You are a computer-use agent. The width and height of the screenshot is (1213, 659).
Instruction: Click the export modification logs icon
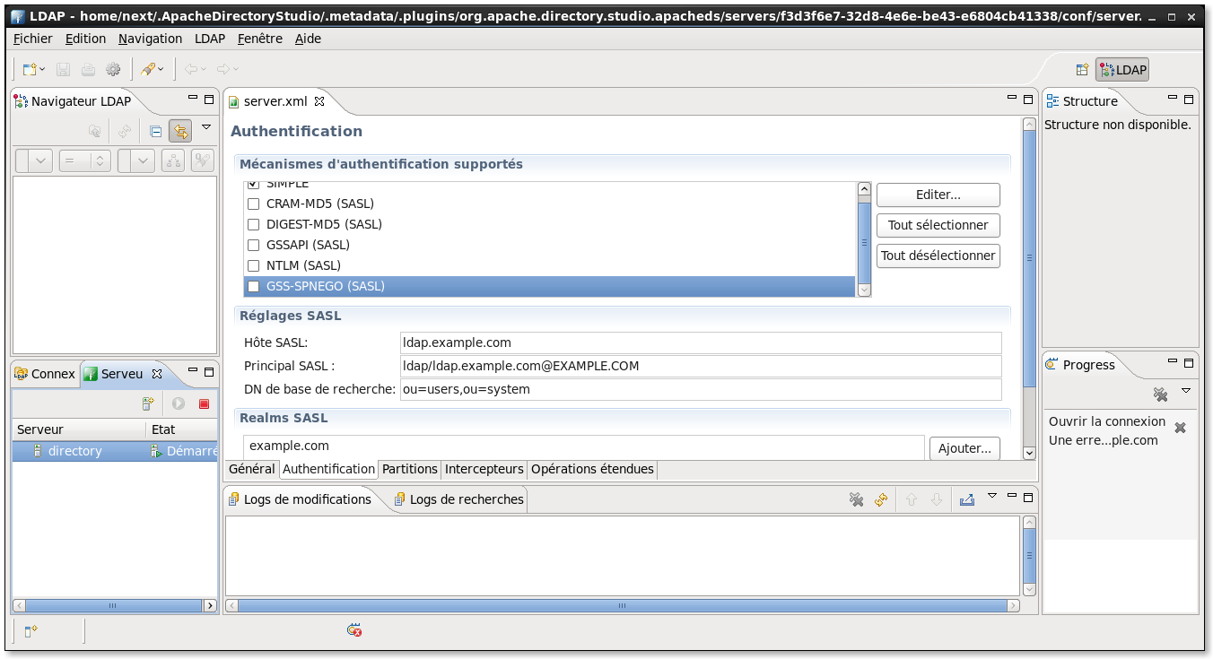click(966, 500)
